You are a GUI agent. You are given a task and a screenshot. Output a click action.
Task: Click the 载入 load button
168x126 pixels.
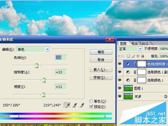(x=101, y=70)
